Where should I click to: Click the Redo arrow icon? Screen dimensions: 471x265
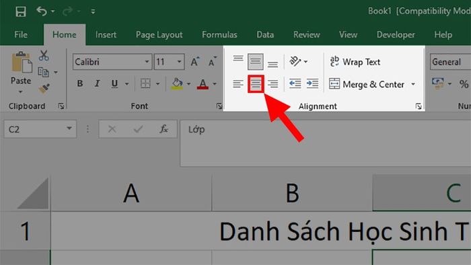pyautogui.click(x=67, y=11)
